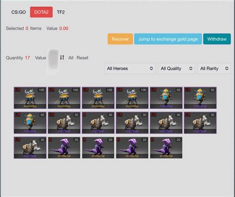
Task: Switch to the TF2 tab
Action: pyautogui.click(x=60, y=12)
